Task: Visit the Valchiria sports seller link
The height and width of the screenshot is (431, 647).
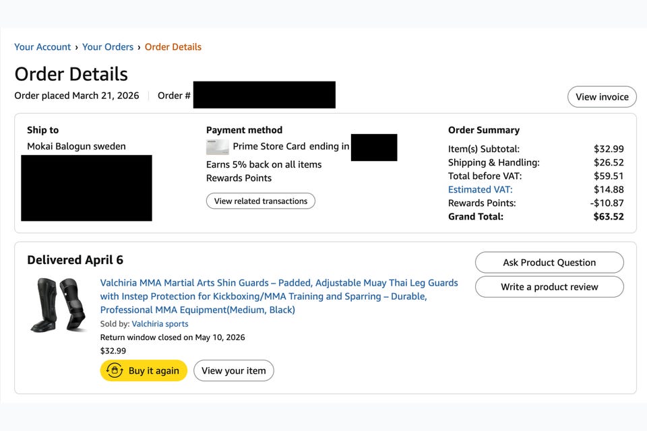Action: click(x=160, y=324)
